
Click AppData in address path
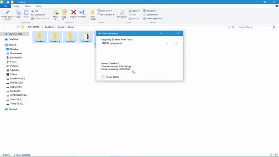click(49, 27)
